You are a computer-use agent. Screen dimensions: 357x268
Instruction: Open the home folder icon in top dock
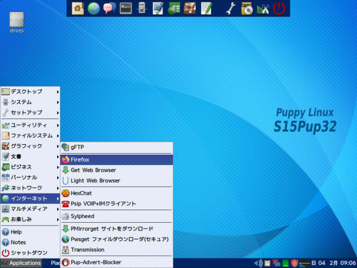tap(77, 8)
